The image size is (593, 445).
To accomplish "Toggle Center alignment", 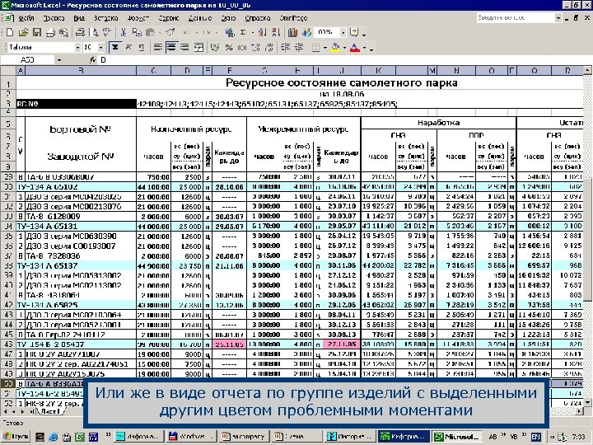I will point(171,47).
